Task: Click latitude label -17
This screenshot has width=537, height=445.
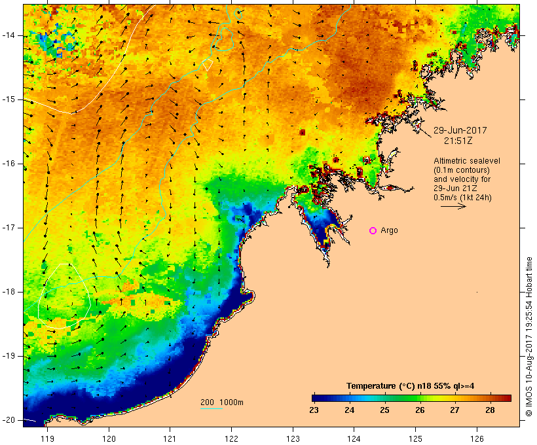Action: pyautogui.click(x=9, y=228)
